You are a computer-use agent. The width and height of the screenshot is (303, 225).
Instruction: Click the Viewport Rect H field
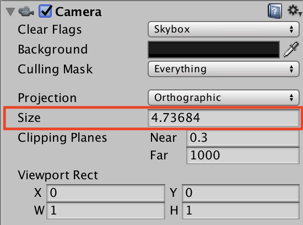coord(241,211)
